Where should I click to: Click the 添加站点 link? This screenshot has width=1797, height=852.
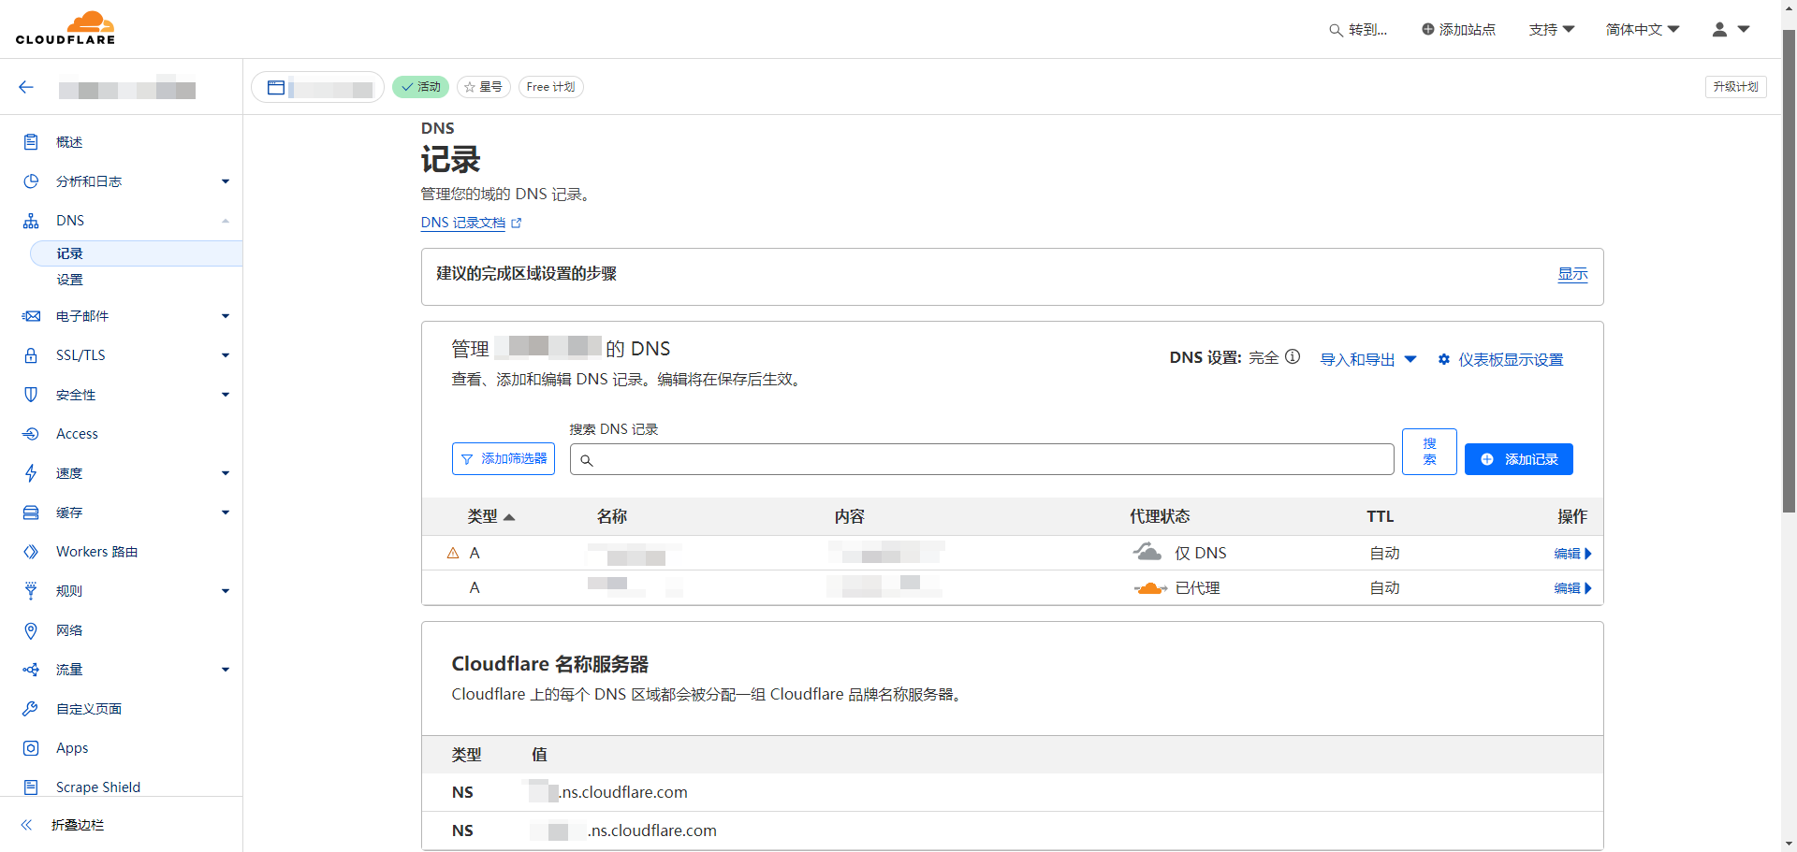[1458, 30]
